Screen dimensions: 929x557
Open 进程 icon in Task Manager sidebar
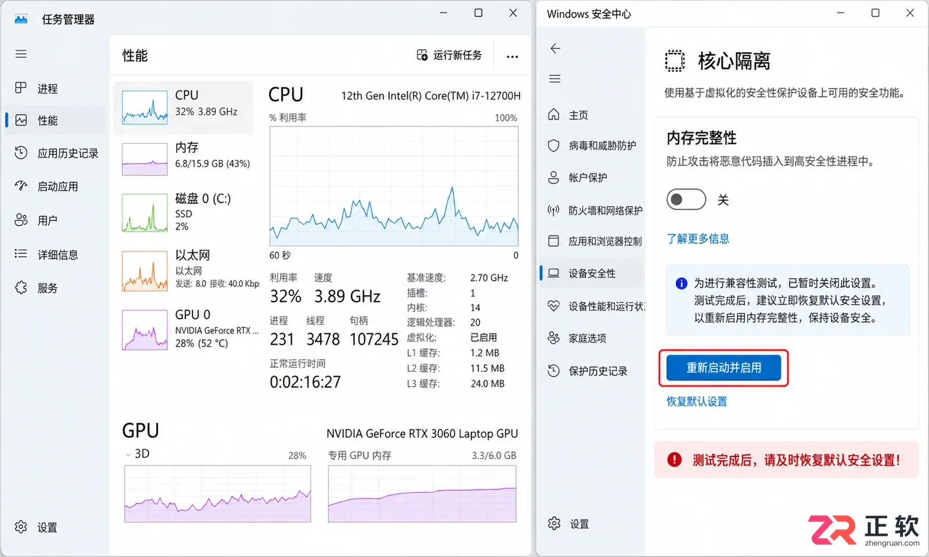[x=21, y=88]
